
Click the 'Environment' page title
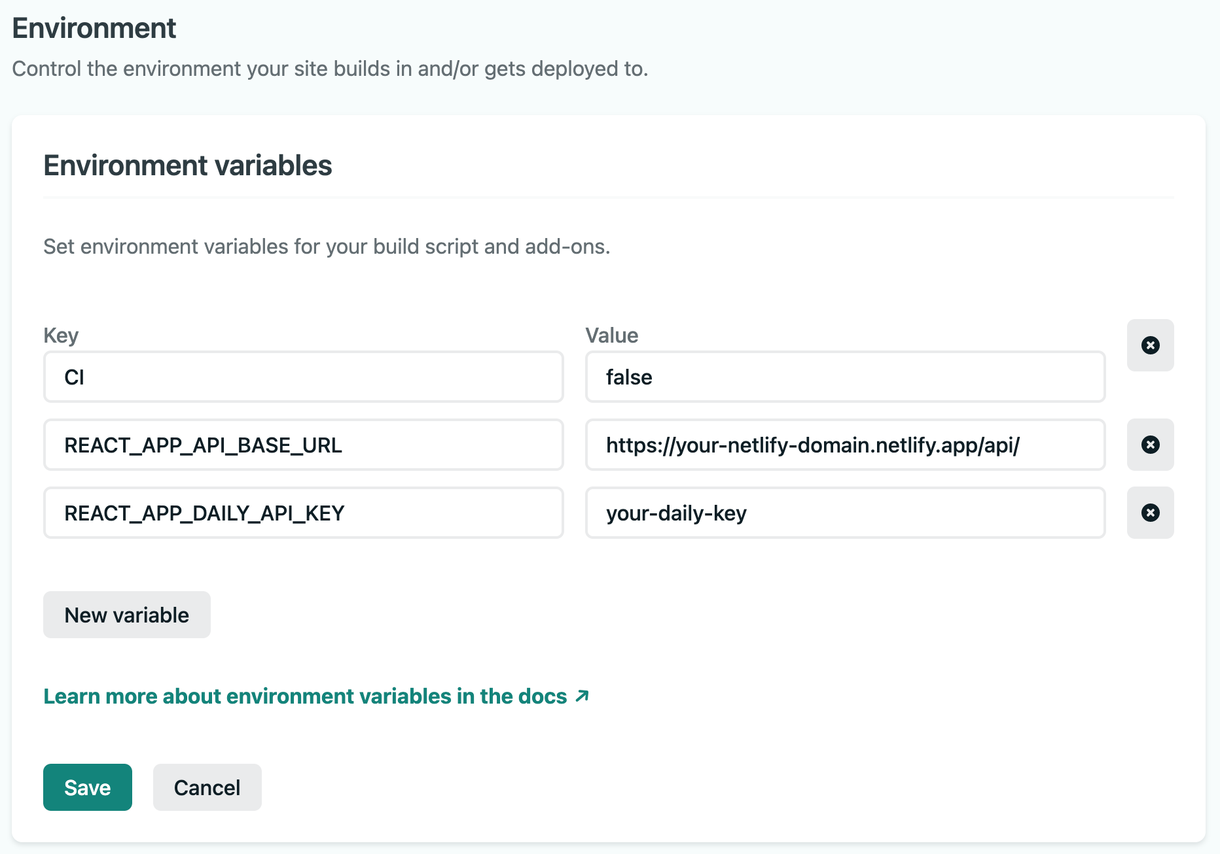click(x=94, y=28)
